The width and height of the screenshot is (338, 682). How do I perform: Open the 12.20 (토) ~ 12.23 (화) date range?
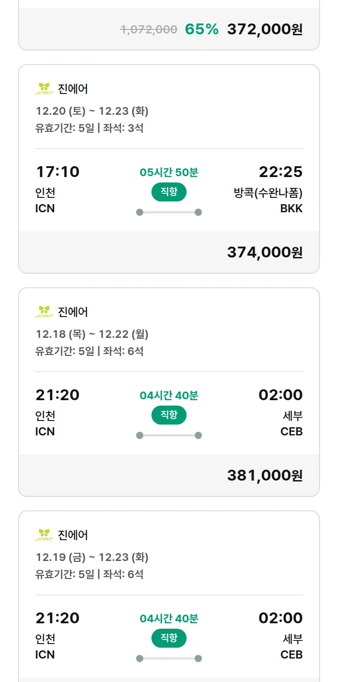(x=92, y=111)
